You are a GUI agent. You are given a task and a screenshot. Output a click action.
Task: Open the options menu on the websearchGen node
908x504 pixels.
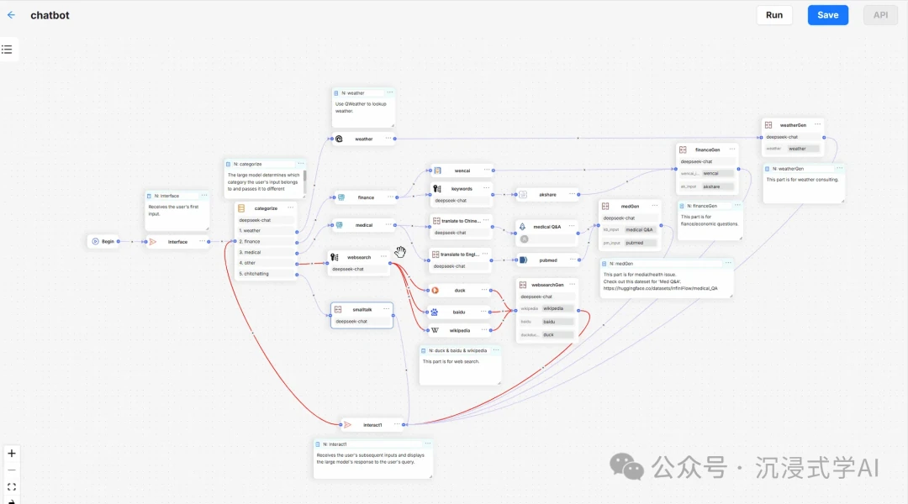point(572,284)
